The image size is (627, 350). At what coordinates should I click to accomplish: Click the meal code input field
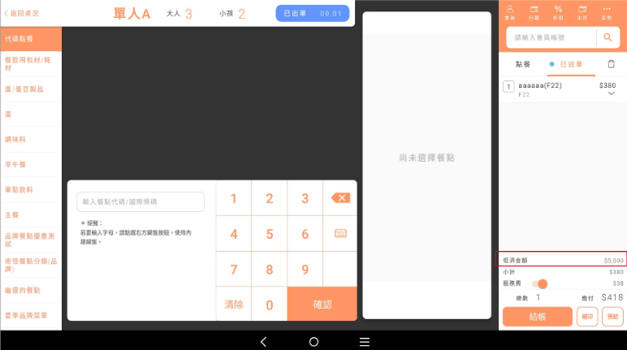[x=141, y=202]
